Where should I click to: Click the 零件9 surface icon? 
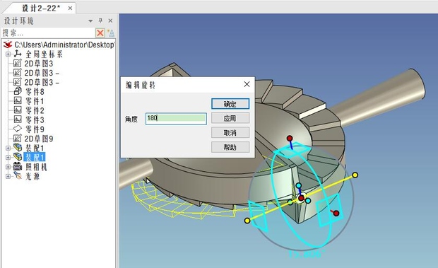18,129
